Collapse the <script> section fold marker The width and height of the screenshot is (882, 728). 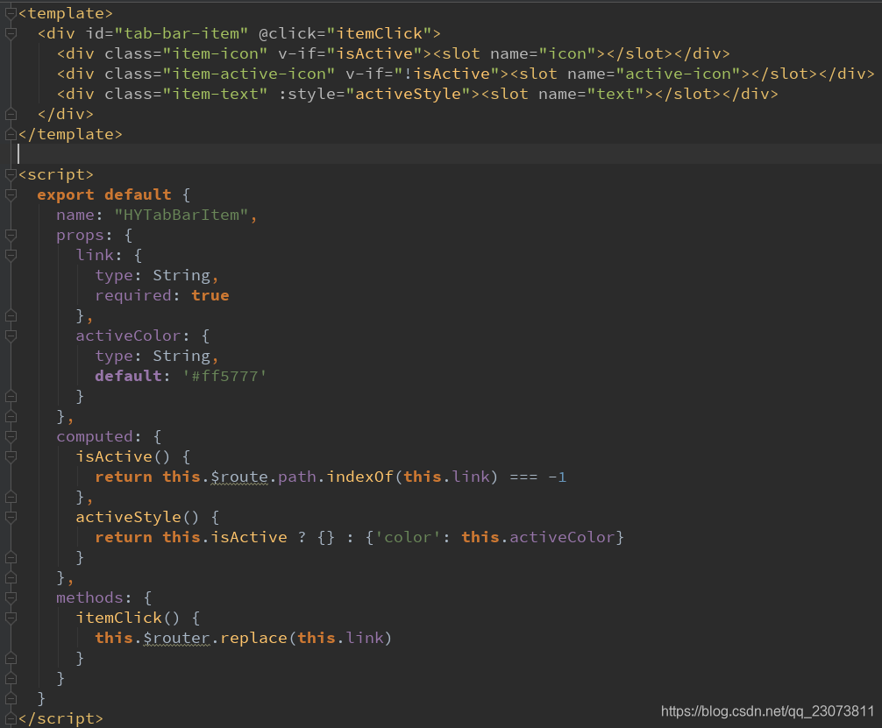pos(11,175)
